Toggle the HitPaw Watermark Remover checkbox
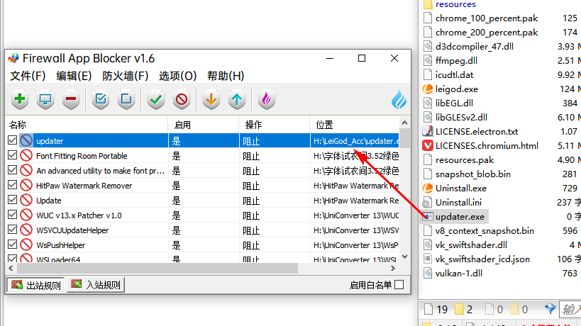581x326 pixels. click(x=12, y=185)
